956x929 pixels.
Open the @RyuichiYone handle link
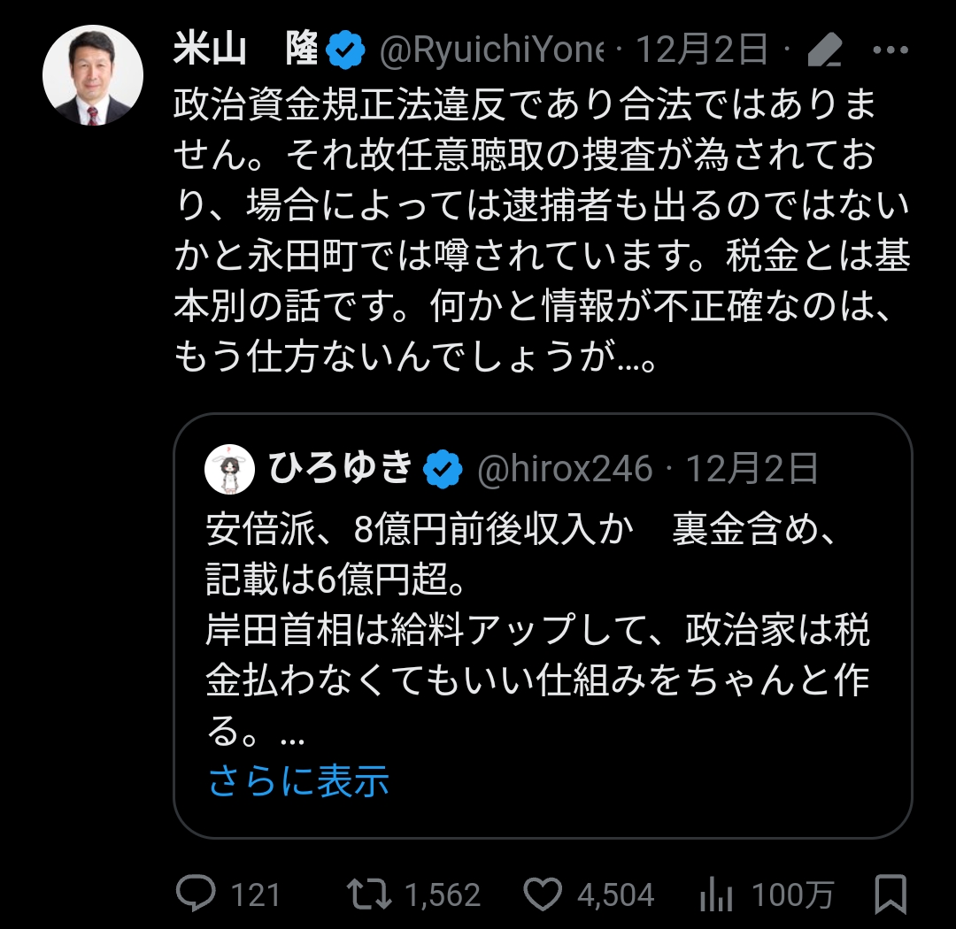tap(491, 50)
